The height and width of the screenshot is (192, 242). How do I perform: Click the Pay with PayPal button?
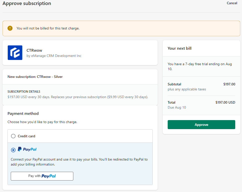(42, 176)
